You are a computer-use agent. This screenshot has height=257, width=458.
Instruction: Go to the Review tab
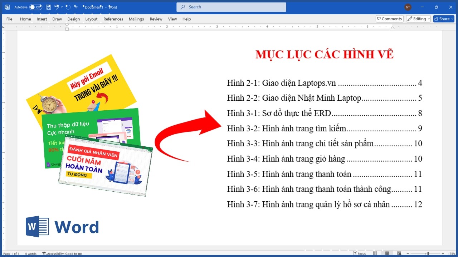coord(156,19)
